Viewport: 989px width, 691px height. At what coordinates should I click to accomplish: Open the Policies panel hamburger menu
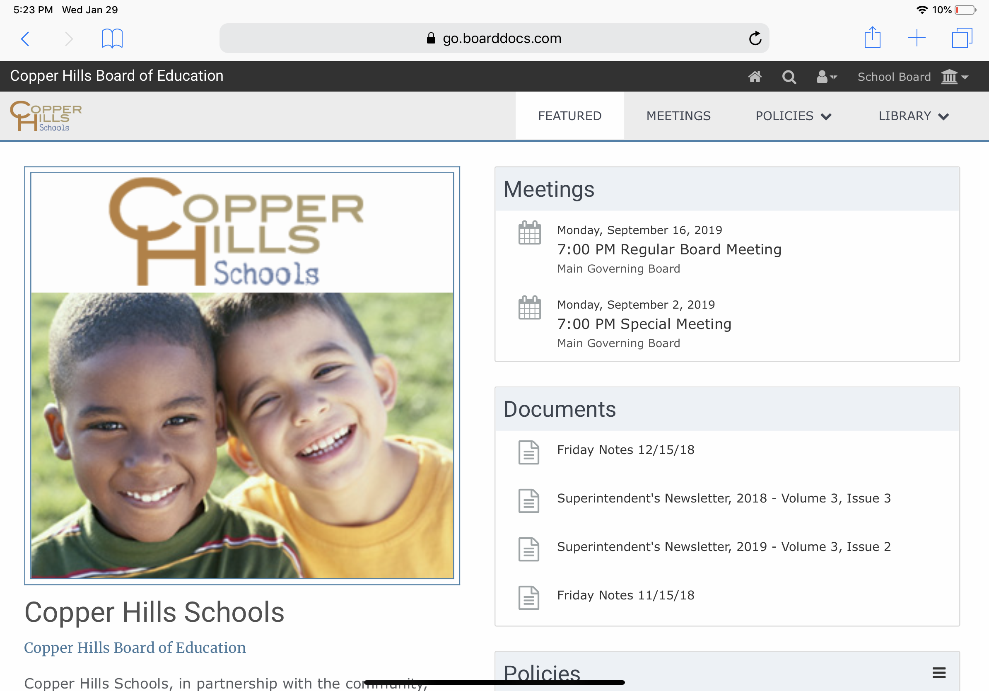(939, 672)
